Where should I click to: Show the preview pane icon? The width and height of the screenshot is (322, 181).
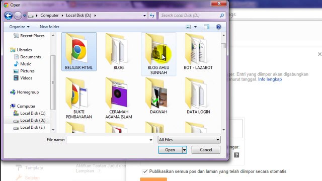tap(207, 27)
